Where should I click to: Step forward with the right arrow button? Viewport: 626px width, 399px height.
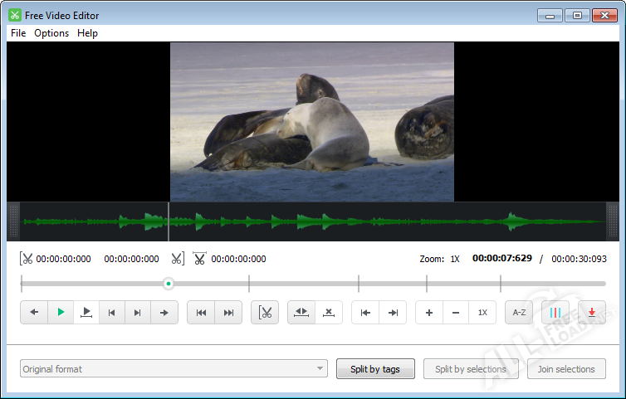pos(164,313)
